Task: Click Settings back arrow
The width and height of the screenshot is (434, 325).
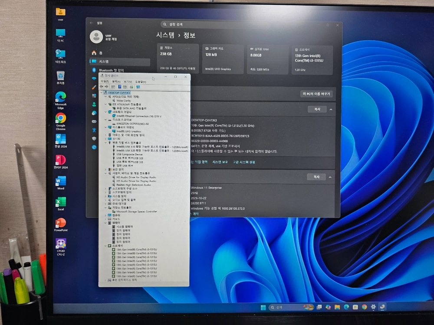Action: pos(91,23)
